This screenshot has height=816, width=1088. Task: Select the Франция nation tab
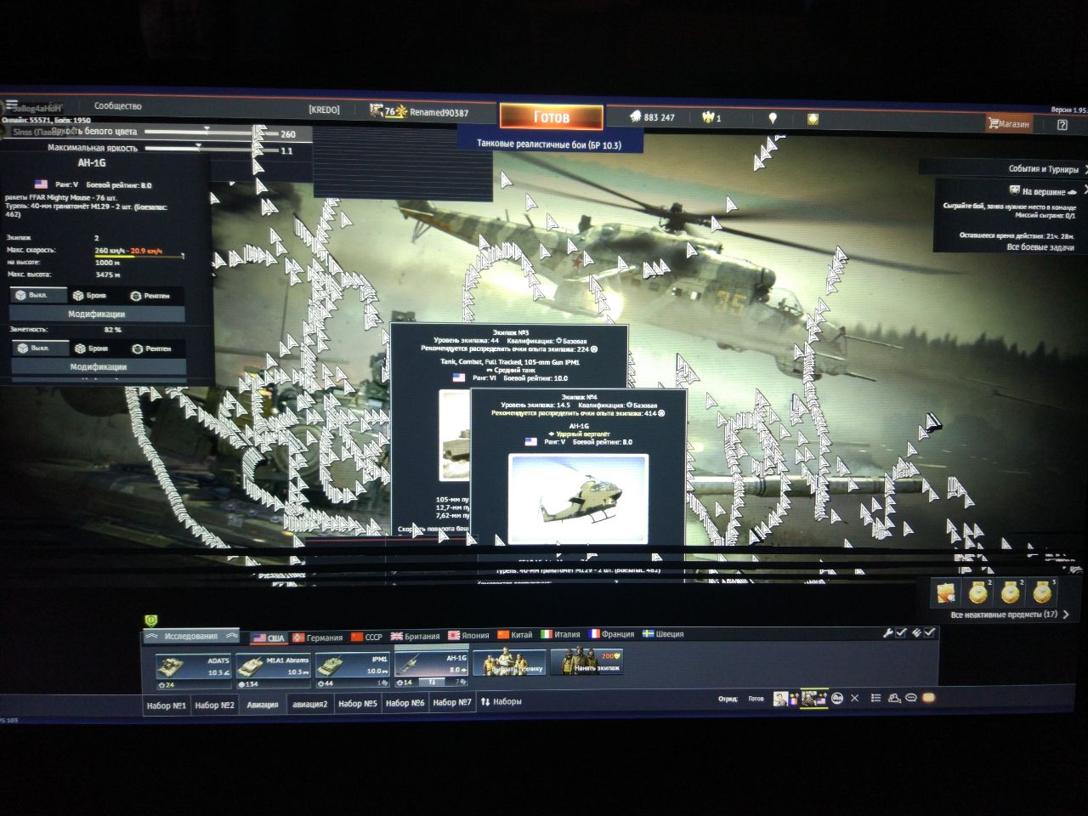tap(611, 634)
